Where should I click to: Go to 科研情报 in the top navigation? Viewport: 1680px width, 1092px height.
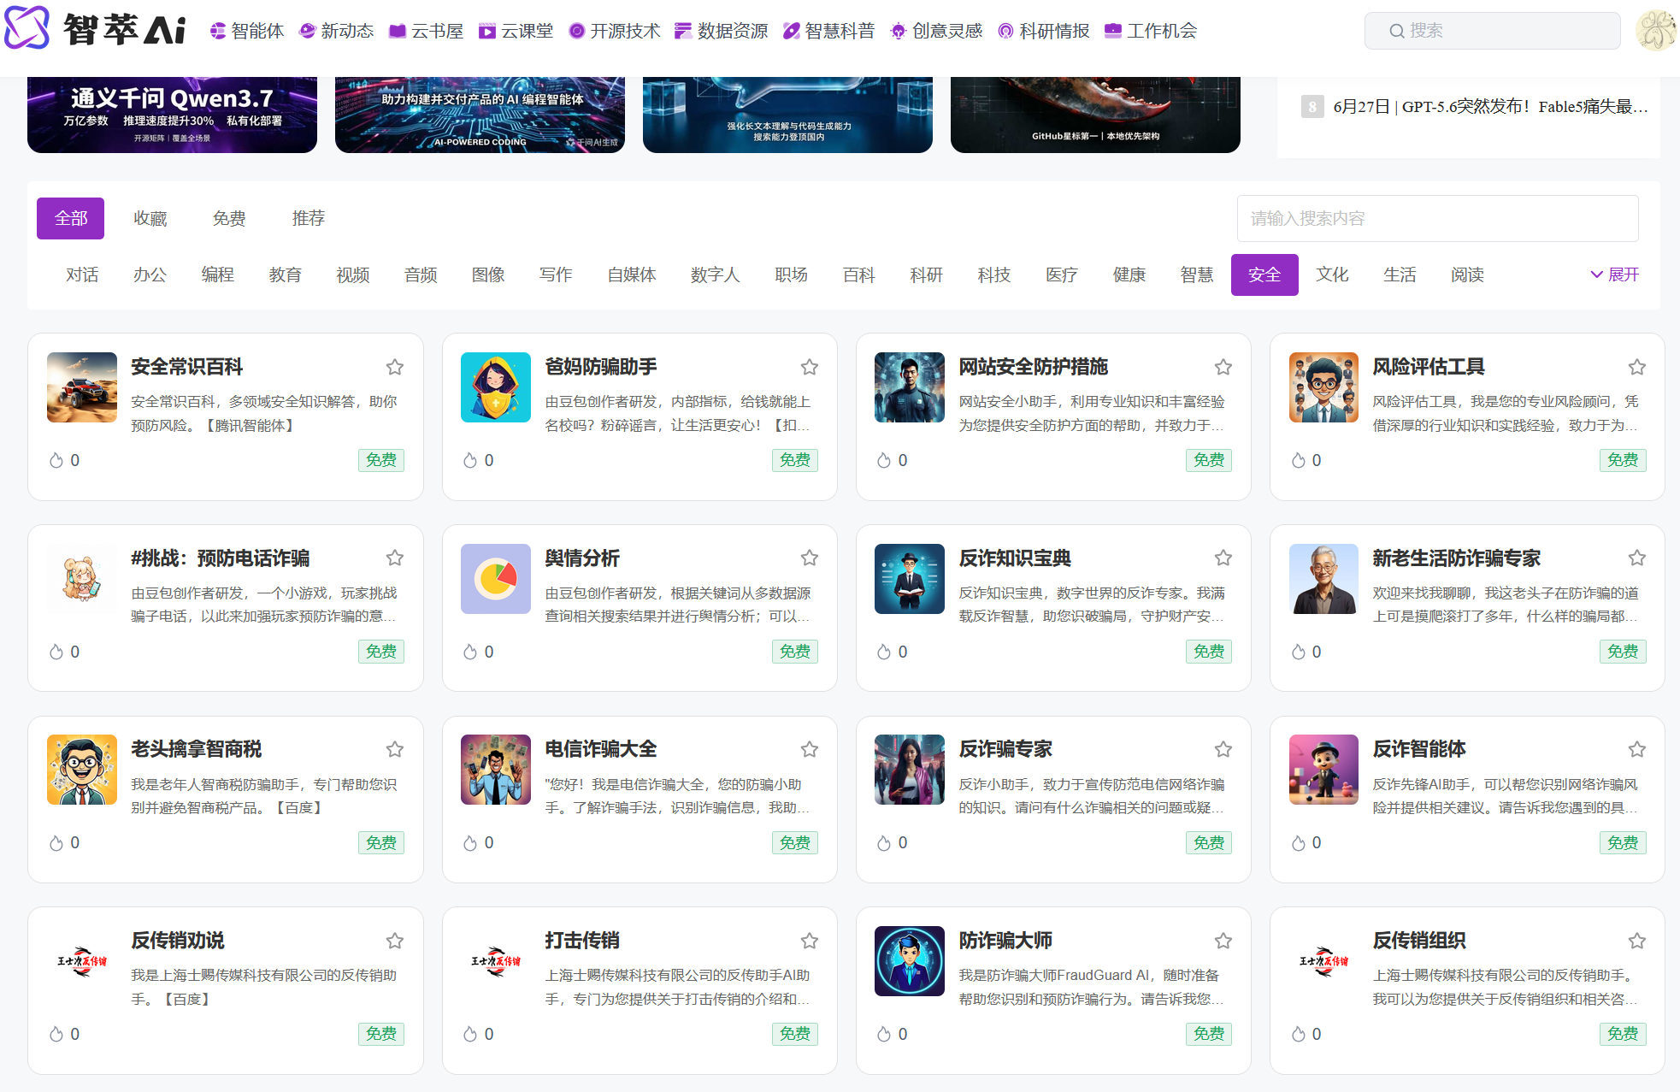coord(1044,31)
